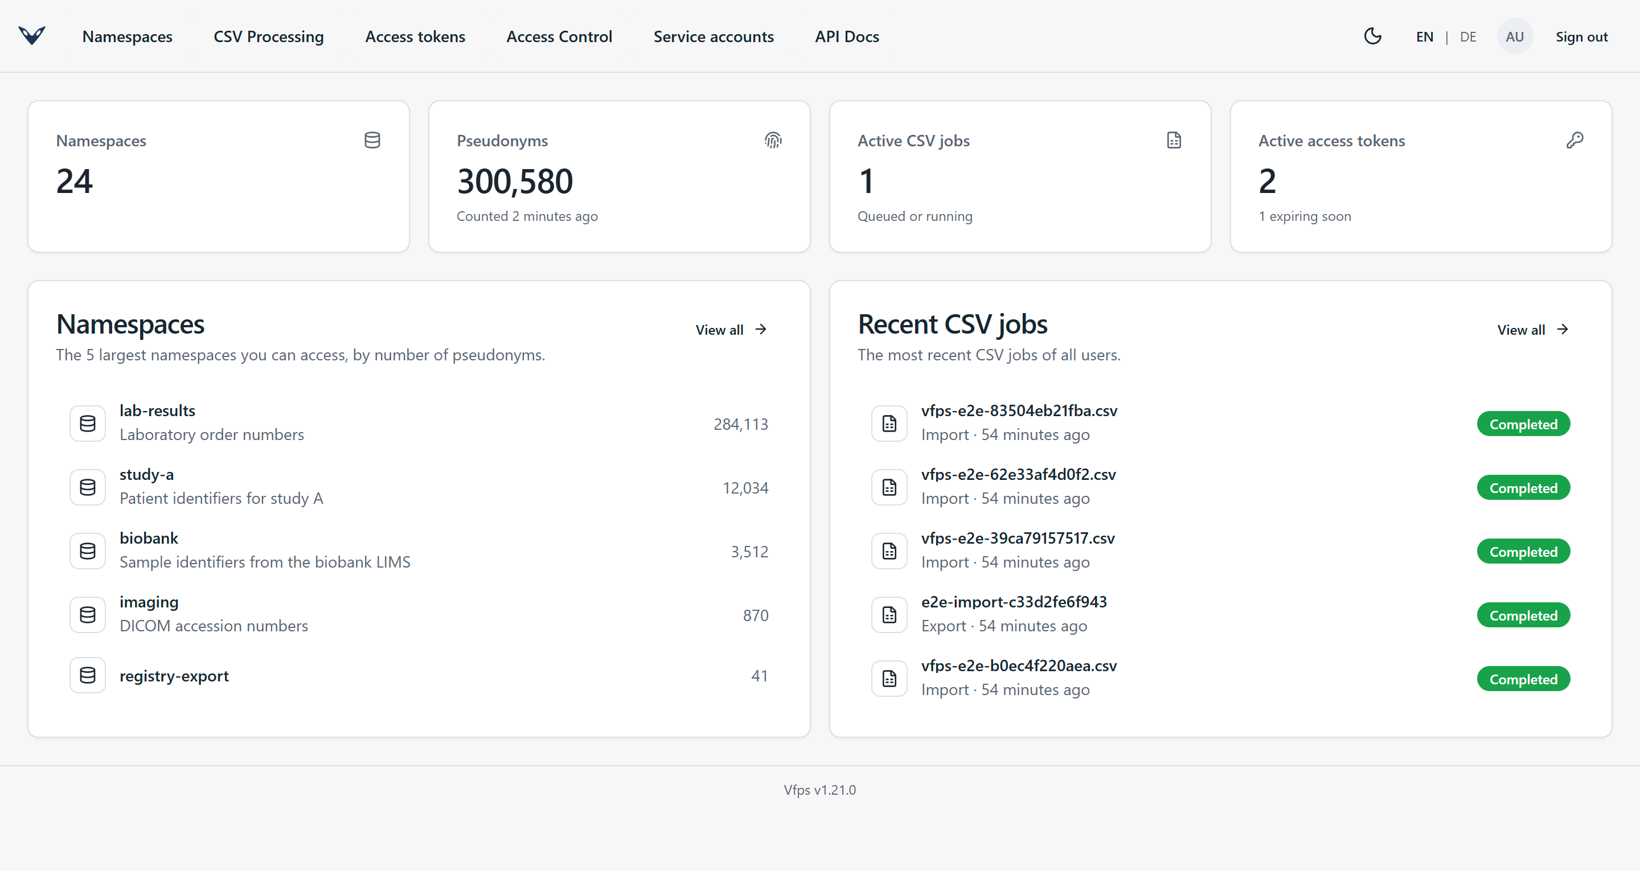Image resolution: width=1640 pixels, height=871 pixels.
Task: Click the fingerprint icon on the Pseudonyms card
Action: tap(773, 140)
